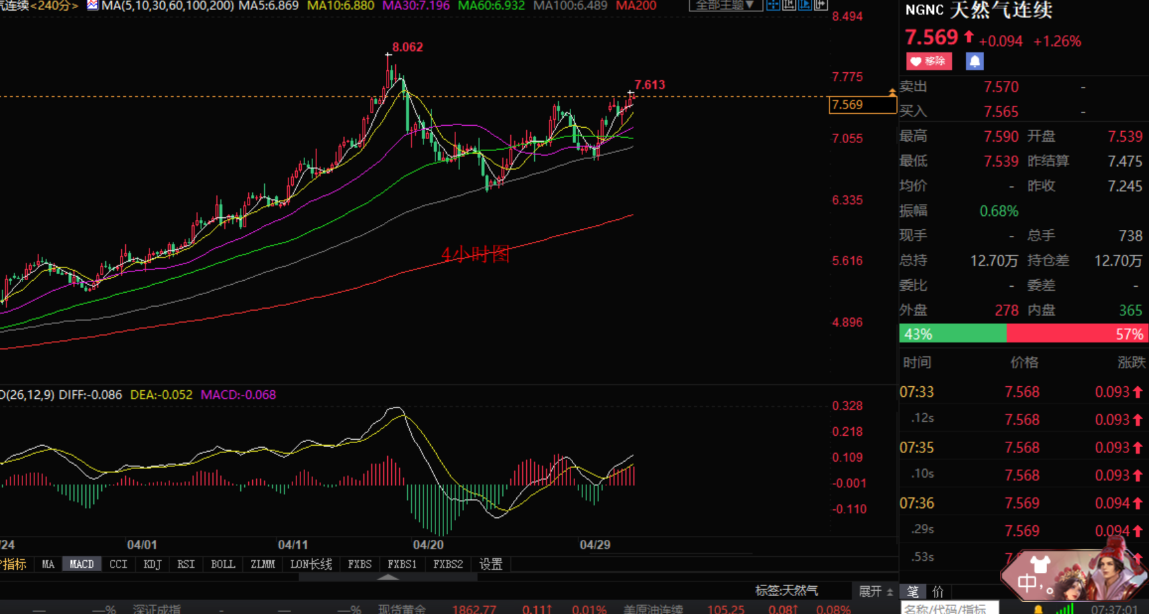Open the 设置 indicator settings
The width and height of the screenshot is (1149, 614).
(x=490, y=564)
